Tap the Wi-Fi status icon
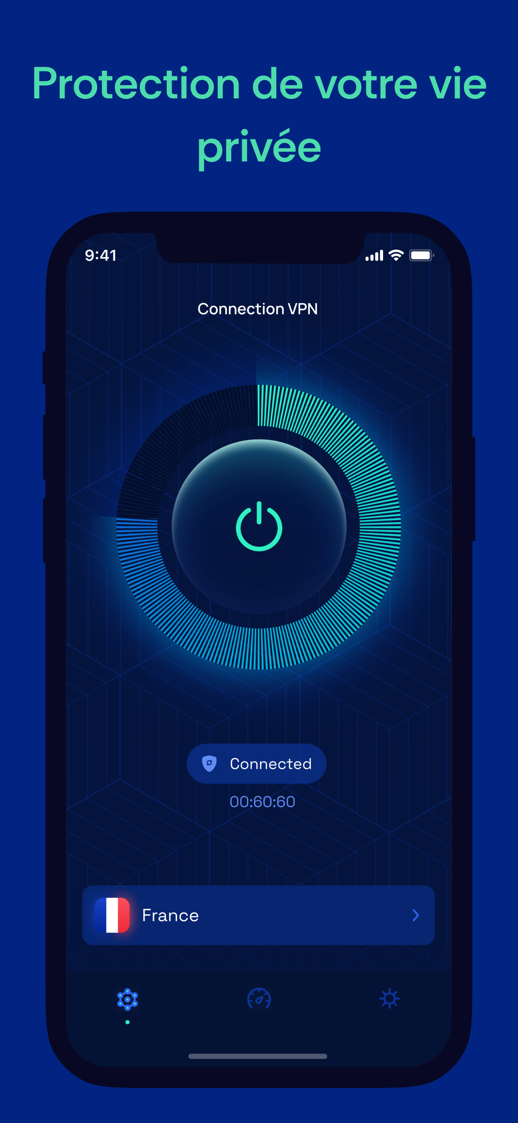518x1123 pixels. coord(396,255)
